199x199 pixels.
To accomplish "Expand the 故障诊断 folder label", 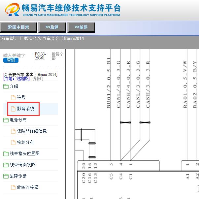I will click(18, 176).
